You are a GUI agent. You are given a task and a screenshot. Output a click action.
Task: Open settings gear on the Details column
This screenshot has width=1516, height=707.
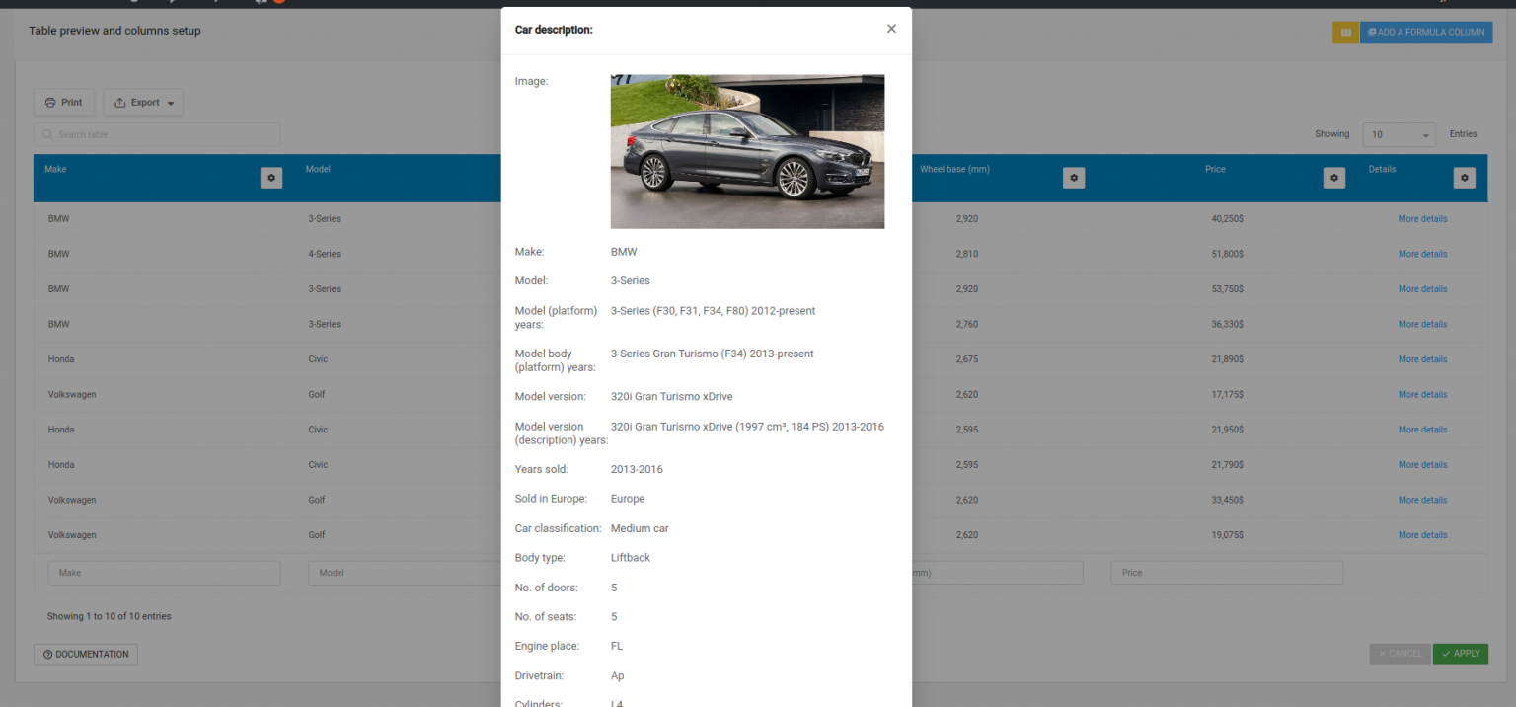[x=1465, y=178]
